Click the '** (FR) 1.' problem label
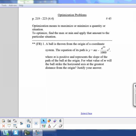136x136 pixels. tap(39, 44)
